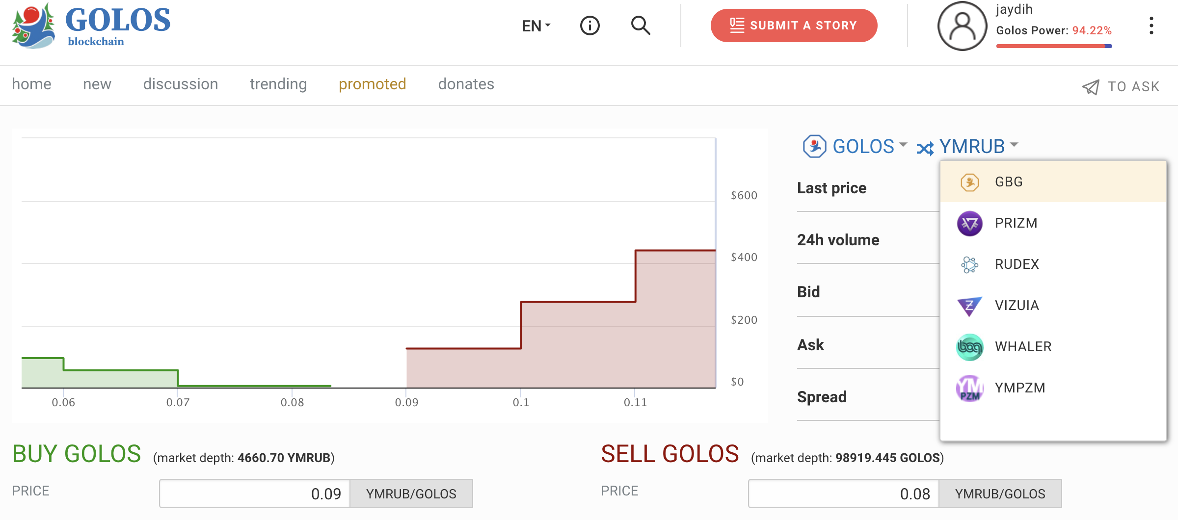Open the promoted tab
Viewport: 1178px width, 520px height.
pyautogui.click(x=372, y=84)
